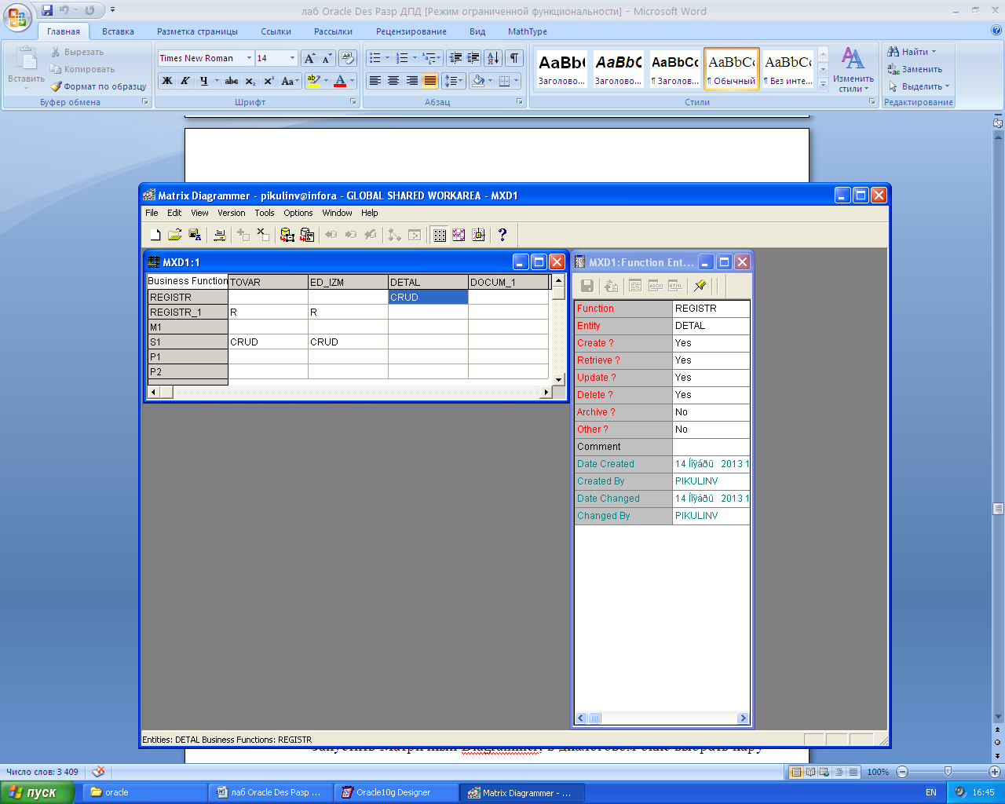Open the change case Aa dropdown
Screen dimensions: 1005x804
290,81
